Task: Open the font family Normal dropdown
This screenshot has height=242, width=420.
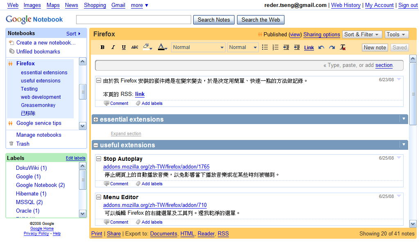Action: click(198, 47)
